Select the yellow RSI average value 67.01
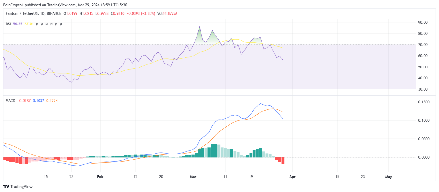This screenshot has height=192, width=439. pyautogui.click(x=29, y=24)
